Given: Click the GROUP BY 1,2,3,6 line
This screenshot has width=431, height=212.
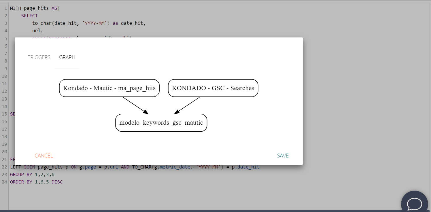Looking at the screenshot, I should 32,174.
